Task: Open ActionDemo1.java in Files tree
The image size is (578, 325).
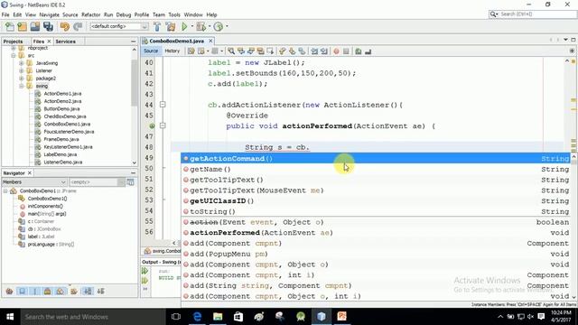Action: 62,94
